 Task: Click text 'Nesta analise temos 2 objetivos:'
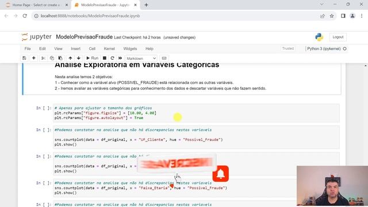tap(84, 77)
